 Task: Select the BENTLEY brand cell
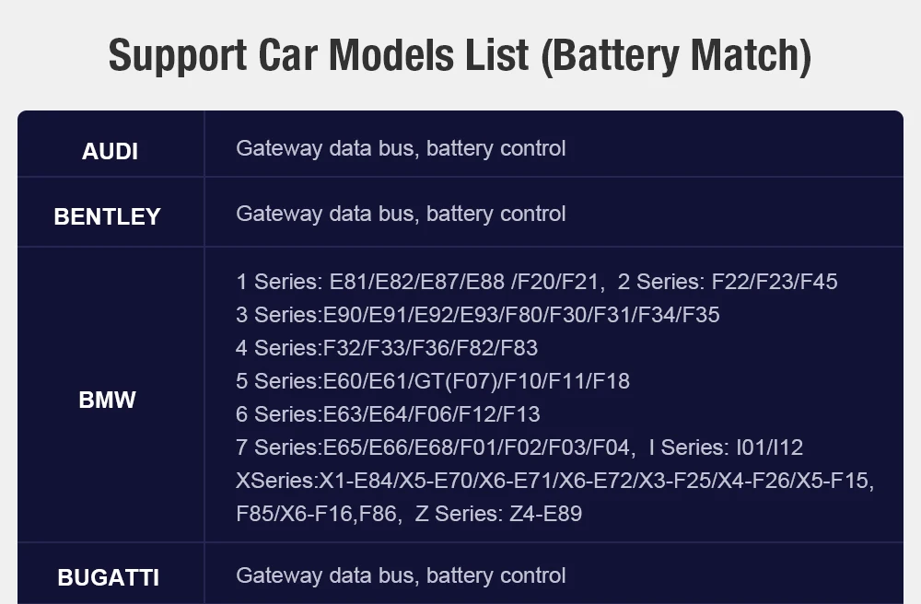111,212
